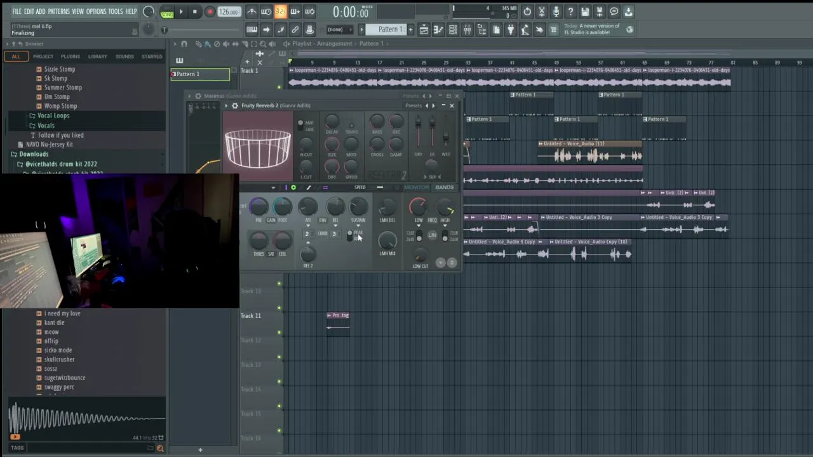Toggle the metronome icon

pyautogui.click(x=252, y=11)
